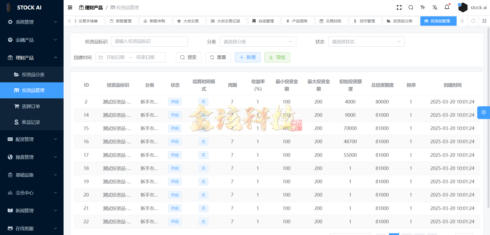The width and height of the screenshot is (490, 235).
Task: Open the language switcher icon
Action: click(435, 7)
